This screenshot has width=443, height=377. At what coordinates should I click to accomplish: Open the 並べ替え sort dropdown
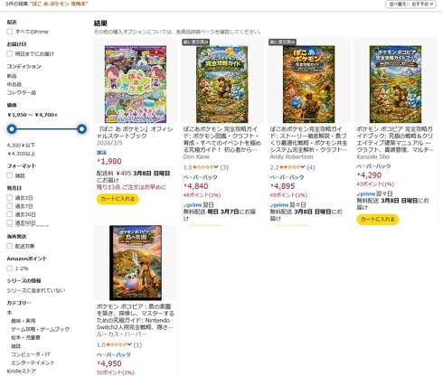tap(410, 4)
